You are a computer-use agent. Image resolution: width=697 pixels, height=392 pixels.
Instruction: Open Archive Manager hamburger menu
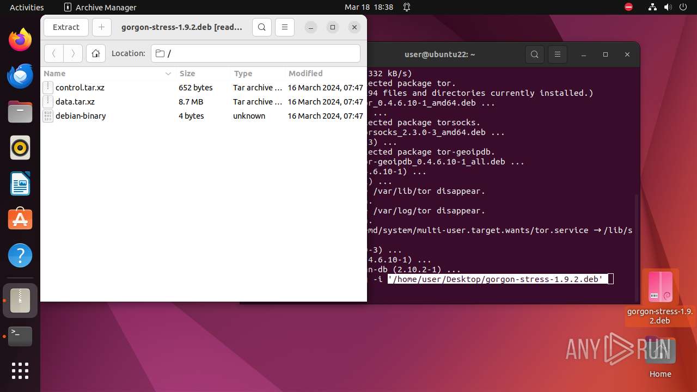(x=284, y=27)
